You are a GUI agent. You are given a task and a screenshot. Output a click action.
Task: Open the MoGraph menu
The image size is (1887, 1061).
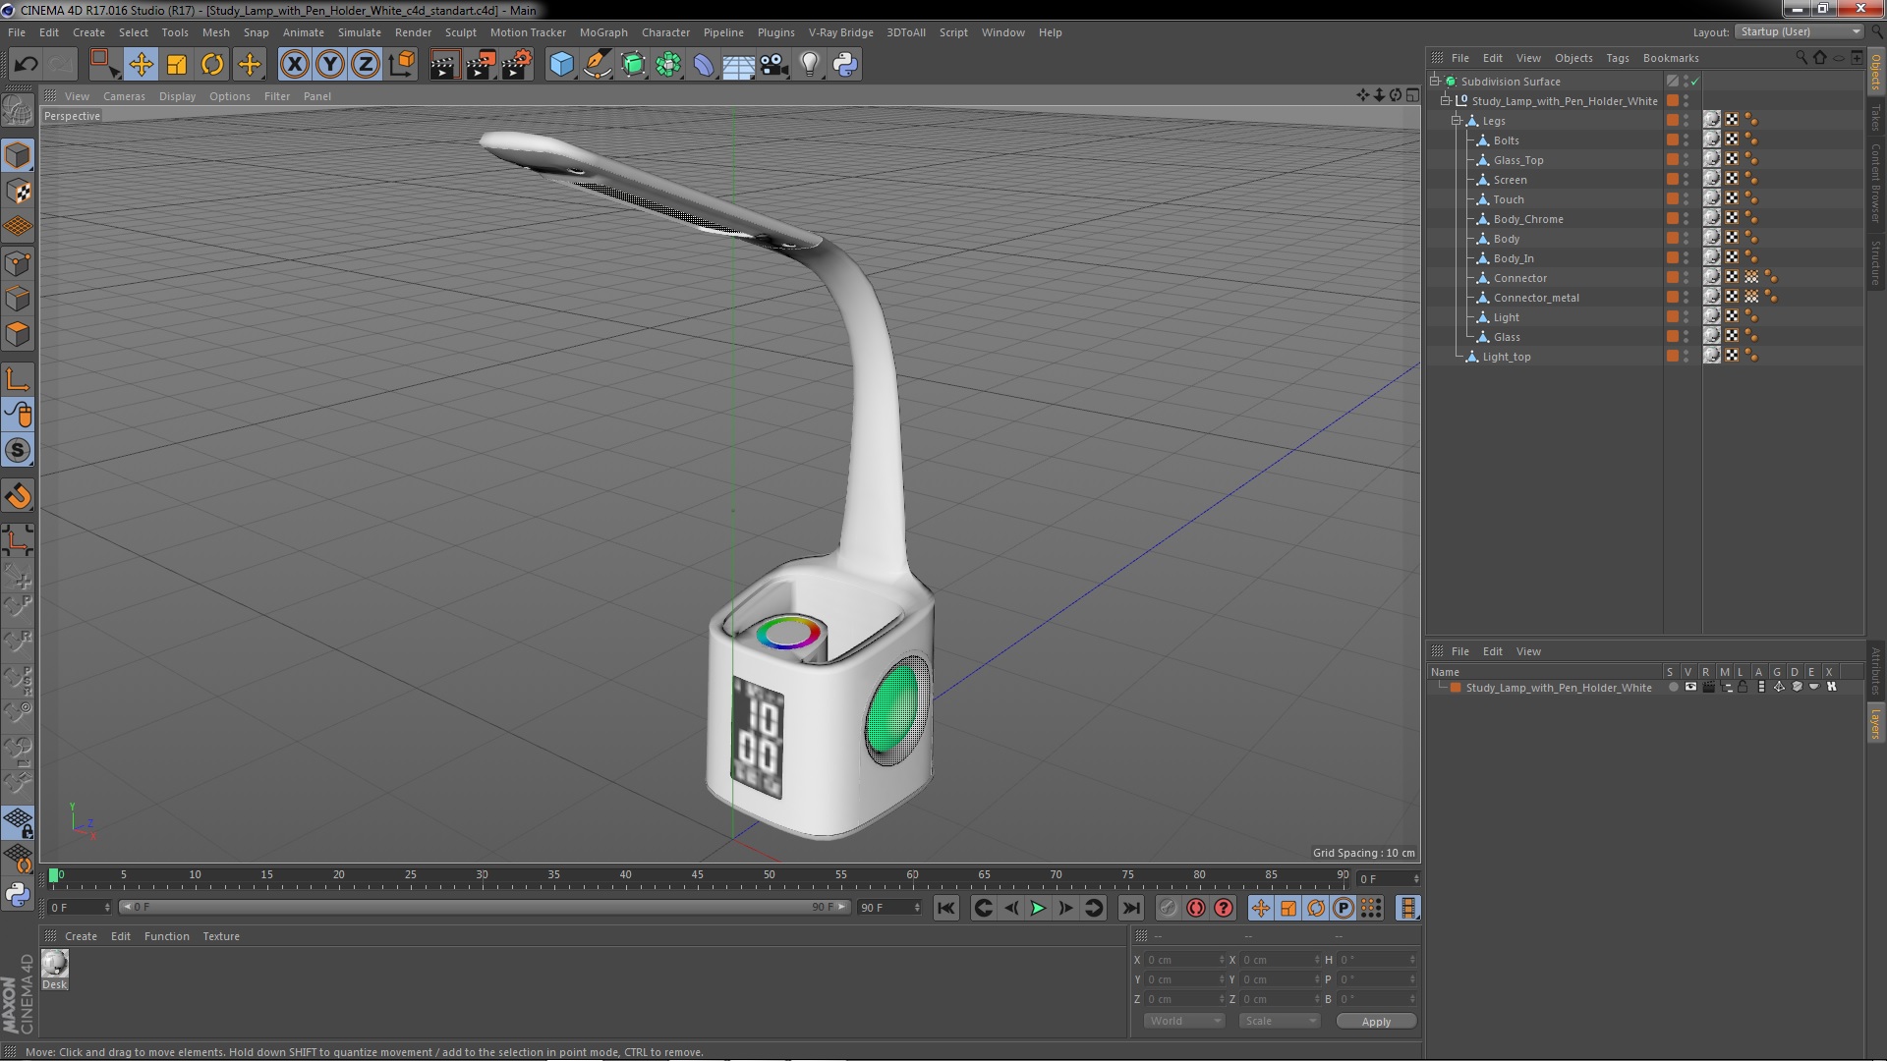603,32
